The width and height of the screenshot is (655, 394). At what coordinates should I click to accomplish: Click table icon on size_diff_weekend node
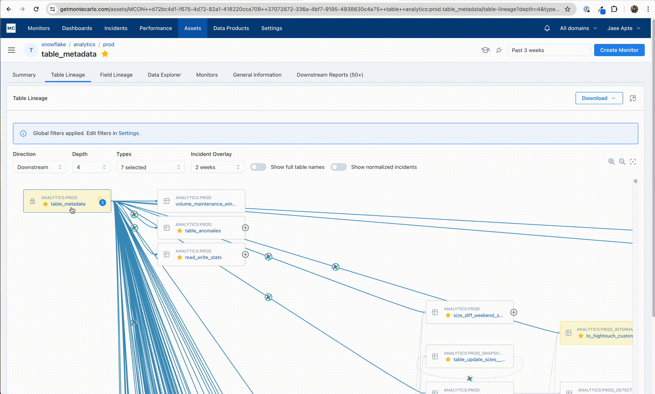(435, 312)
